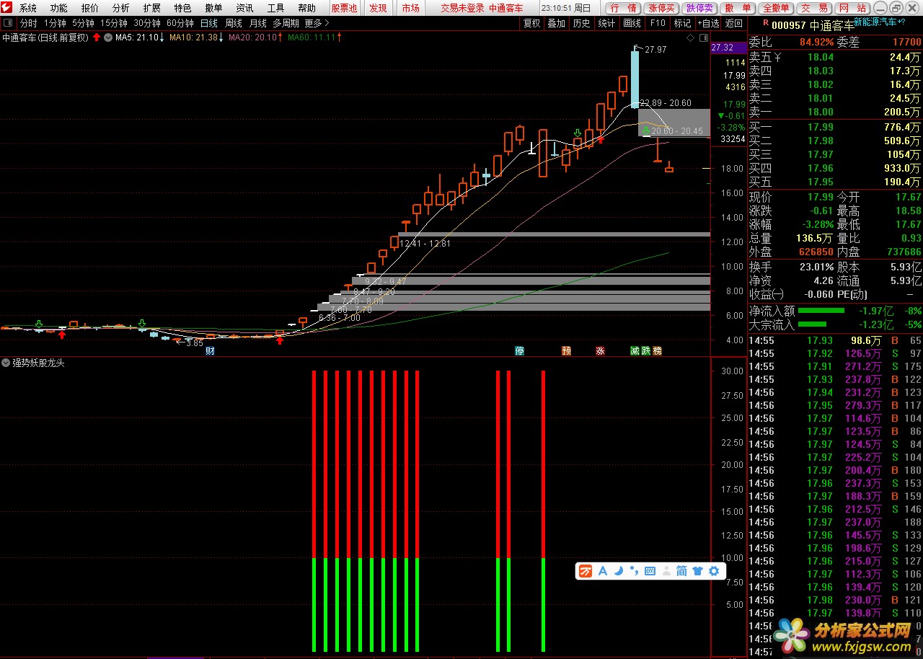Open the 特色 menu
The height and width of the screenshot is (659, 923).
pos(183,9)
